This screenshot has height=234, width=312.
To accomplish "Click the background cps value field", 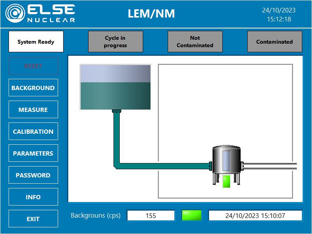I will point(151,215).
